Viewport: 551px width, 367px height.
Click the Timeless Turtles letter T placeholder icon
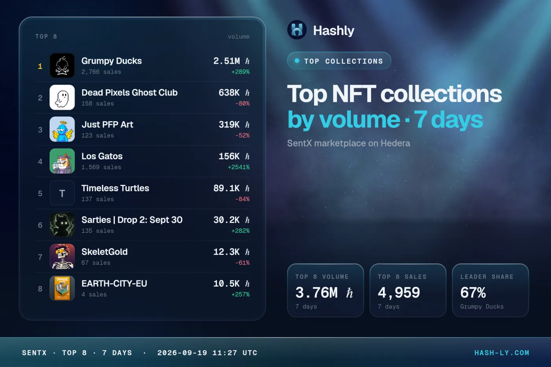[62, 193]
